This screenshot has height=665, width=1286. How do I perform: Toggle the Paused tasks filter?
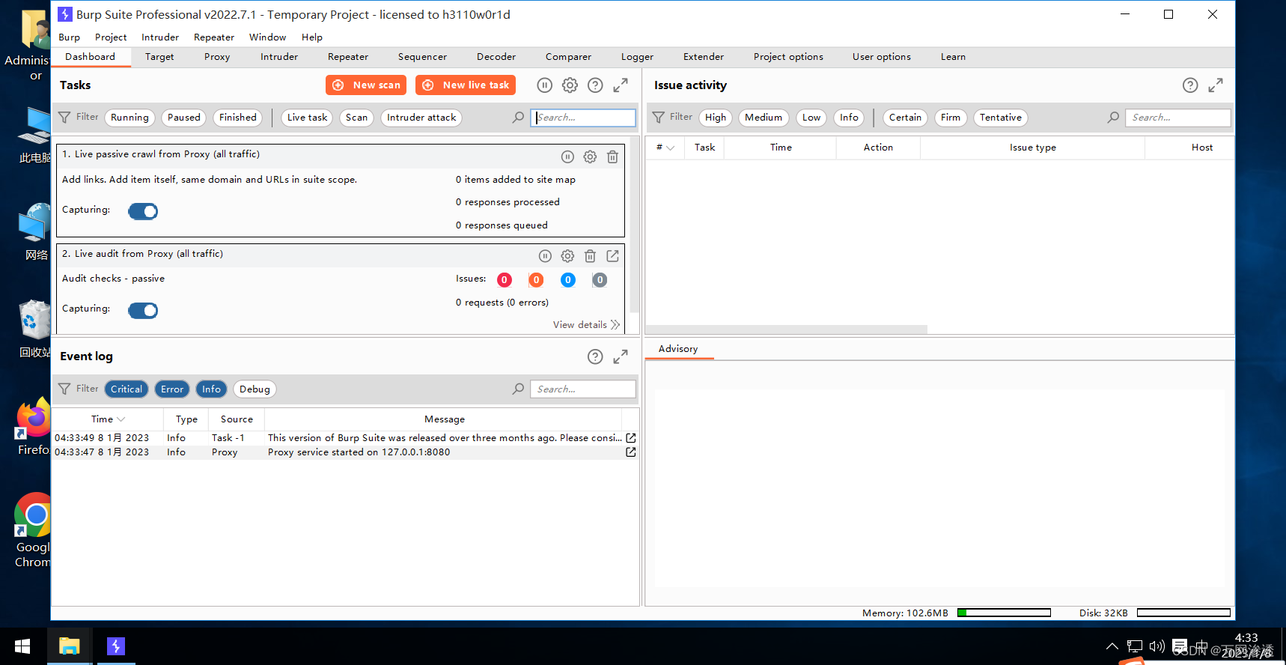[x=184, y=118]
